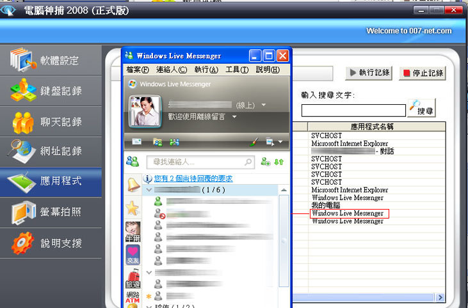The width and height of the screenshot is (468, 308).
Task: Open the 歡迎使用離線留言 message dropdown
Action: pos(234,117)
